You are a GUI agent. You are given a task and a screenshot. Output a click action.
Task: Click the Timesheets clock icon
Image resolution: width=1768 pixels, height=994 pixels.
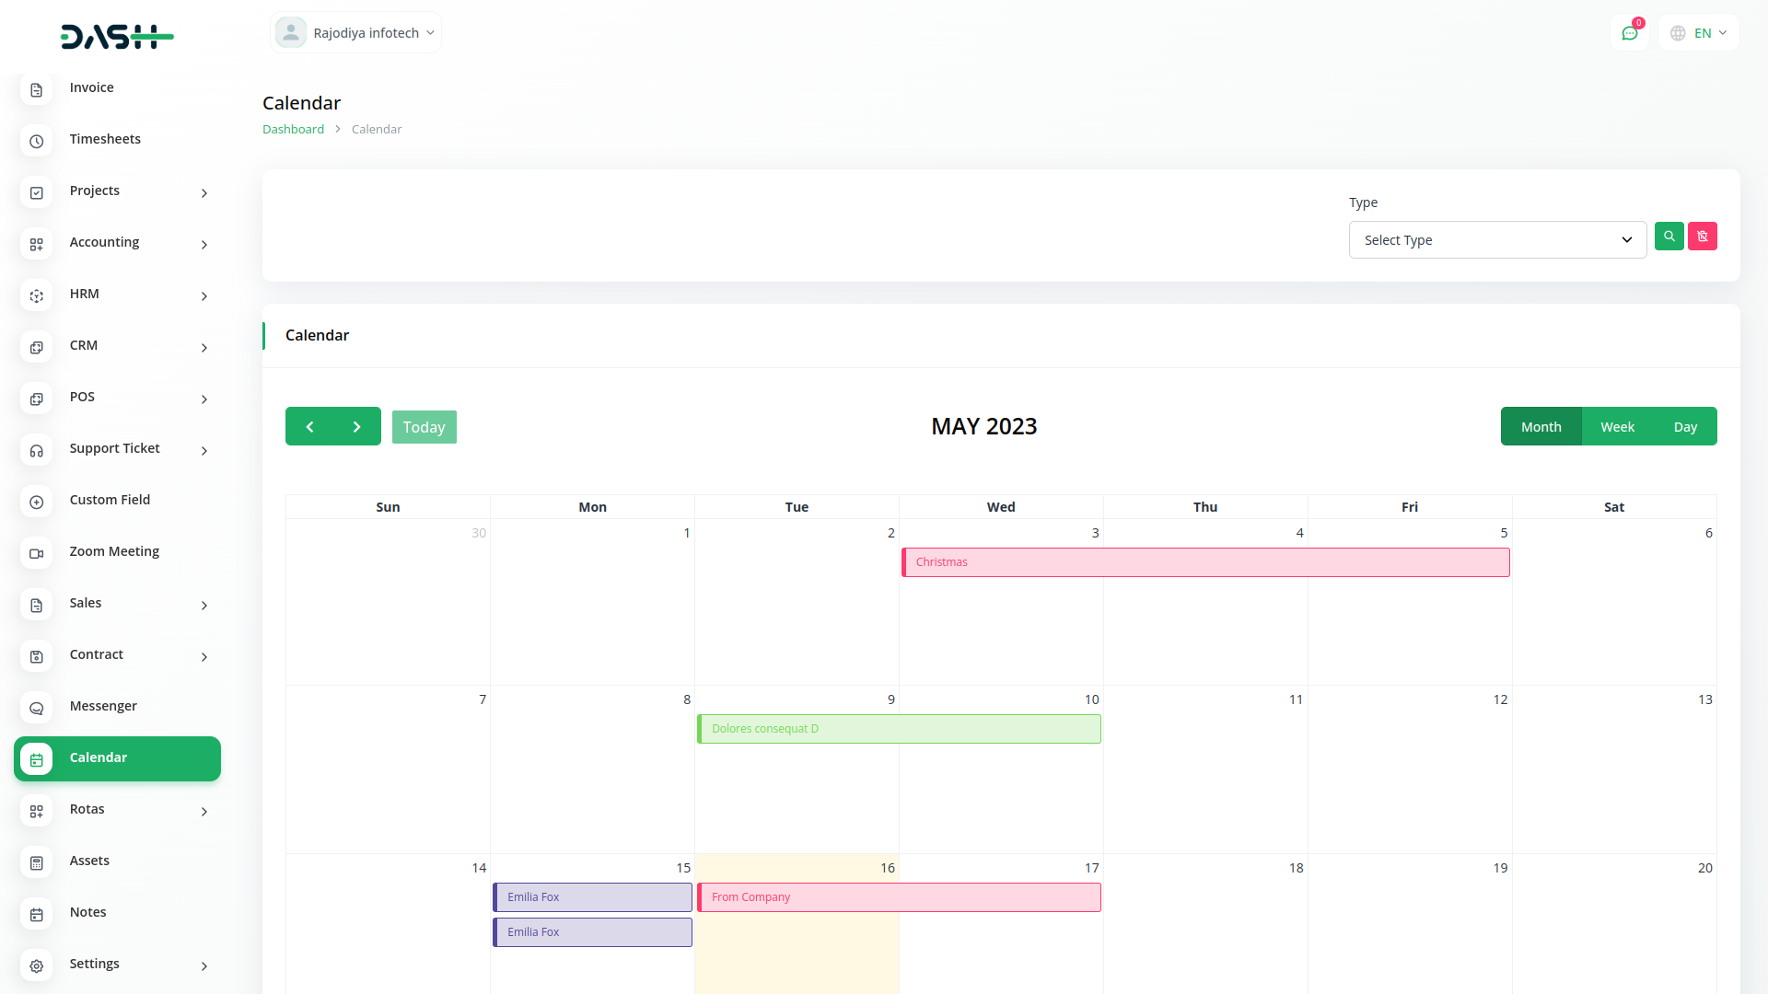pos(37,141)
